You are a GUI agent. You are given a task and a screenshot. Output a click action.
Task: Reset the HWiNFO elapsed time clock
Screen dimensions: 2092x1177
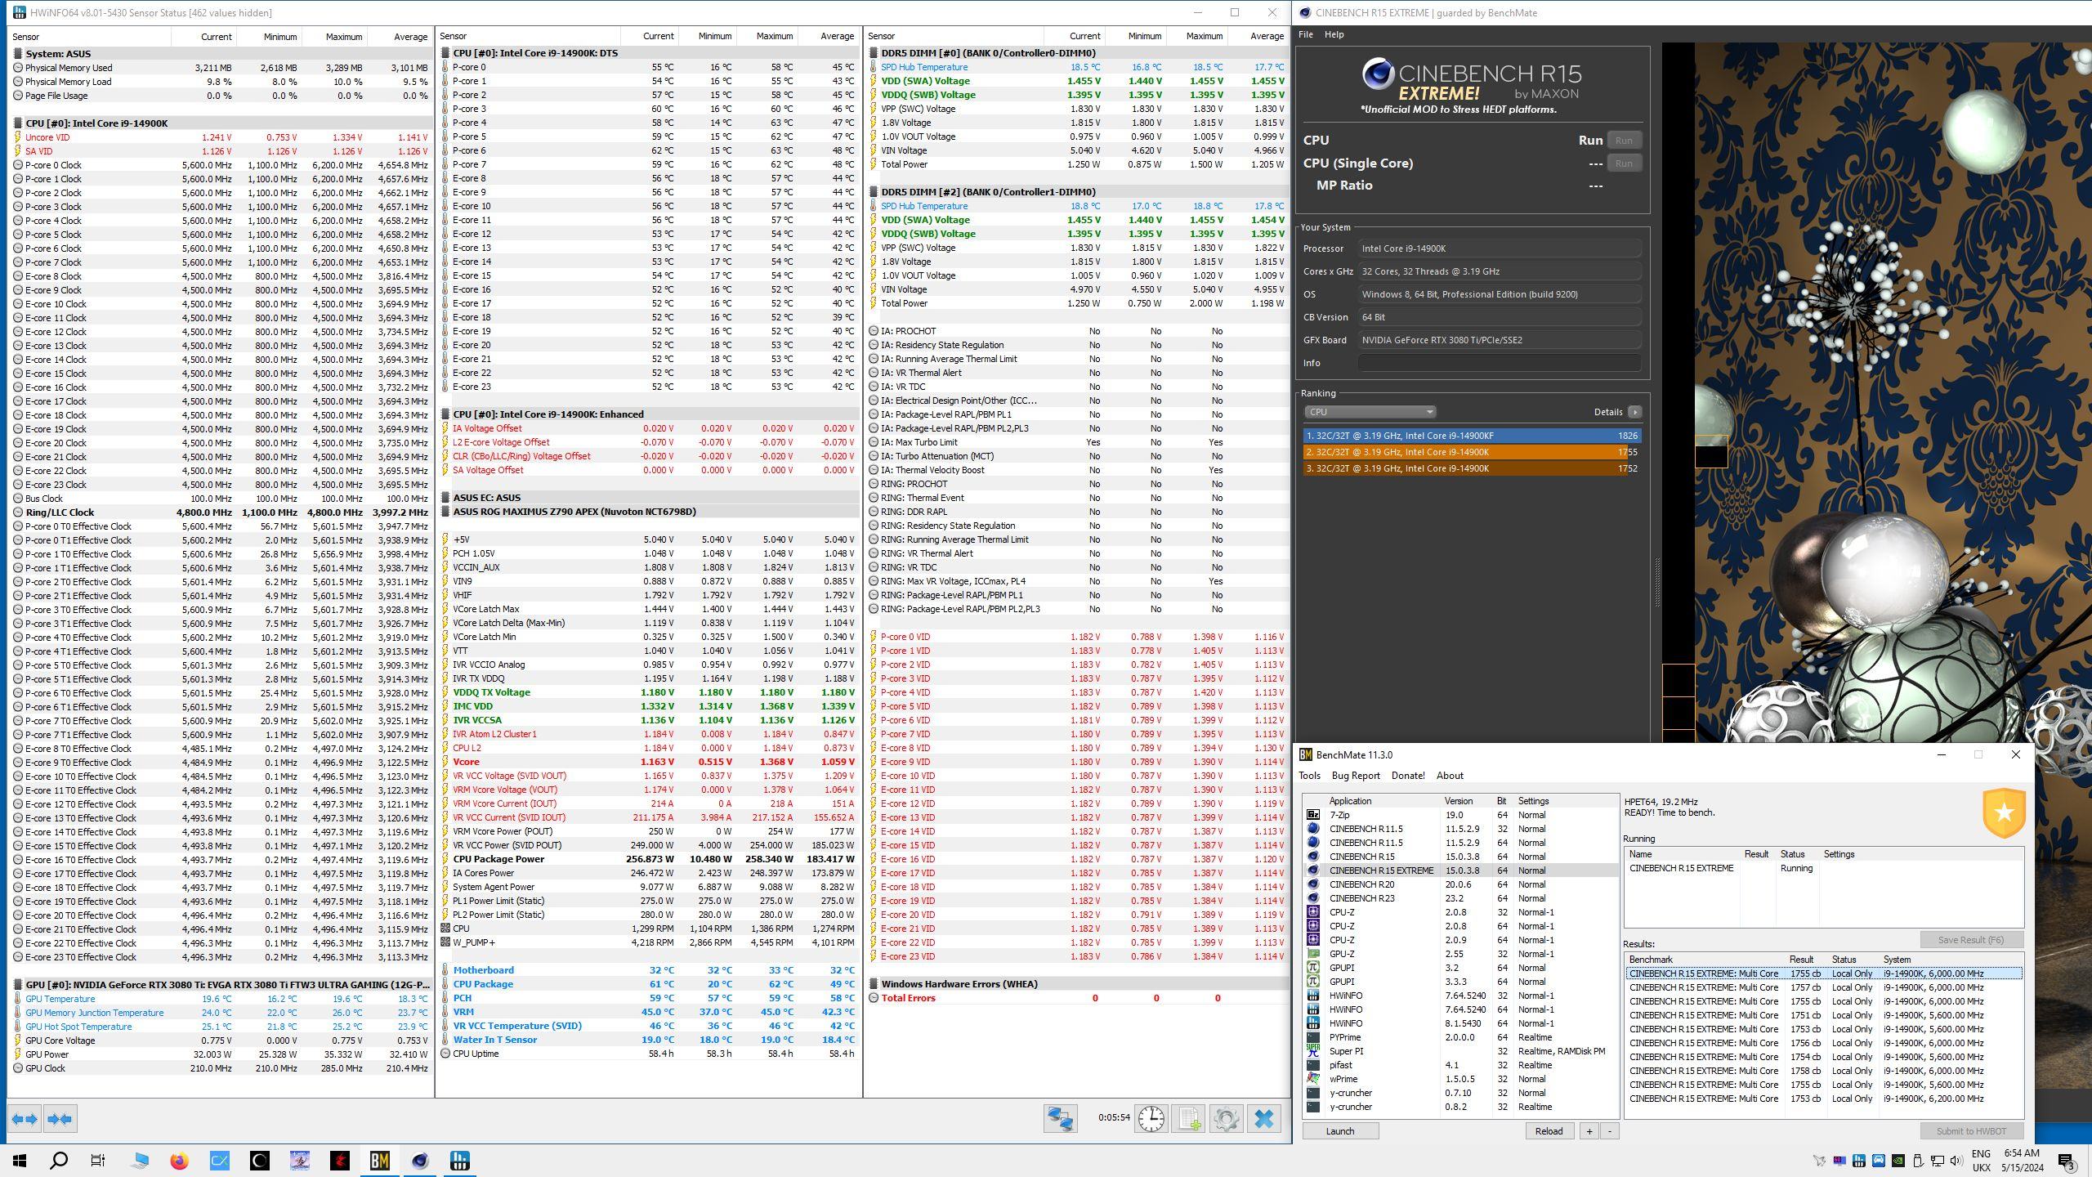pyautogui.click(x=1151, y=1119)
